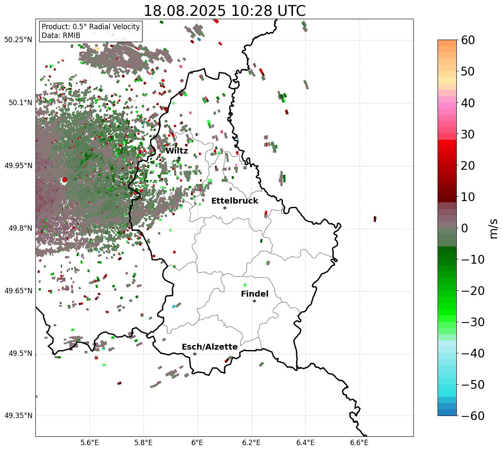Image resolution: width=503 pixels, height=451 pixels.
Task: Click the Data: RMIB text
Action: point(61,35)
